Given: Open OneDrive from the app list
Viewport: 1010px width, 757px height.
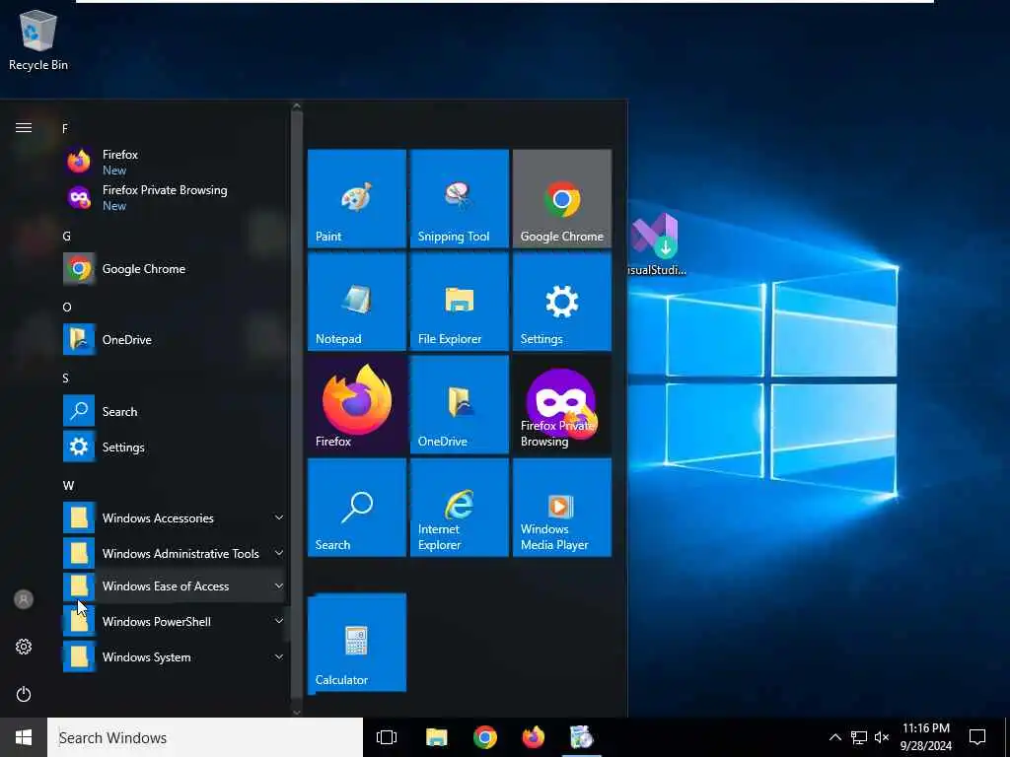Looking at the screenshot, I should [x=174, y=339].
